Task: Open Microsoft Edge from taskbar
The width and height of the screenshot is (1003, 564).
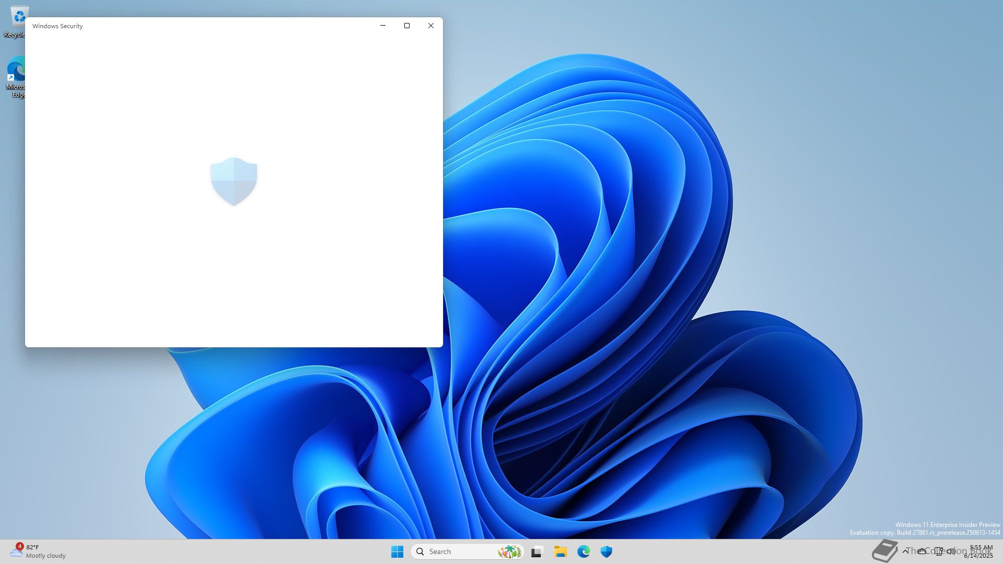Action: (584, 551)
